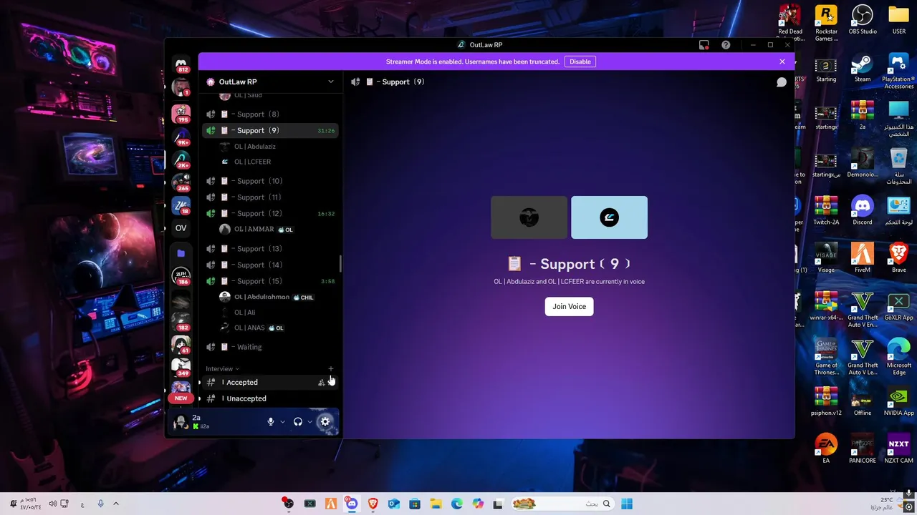This screenshot has height=515, width=917.
Task: Open Discord direct messages home icon
Action: coord(181,64)
